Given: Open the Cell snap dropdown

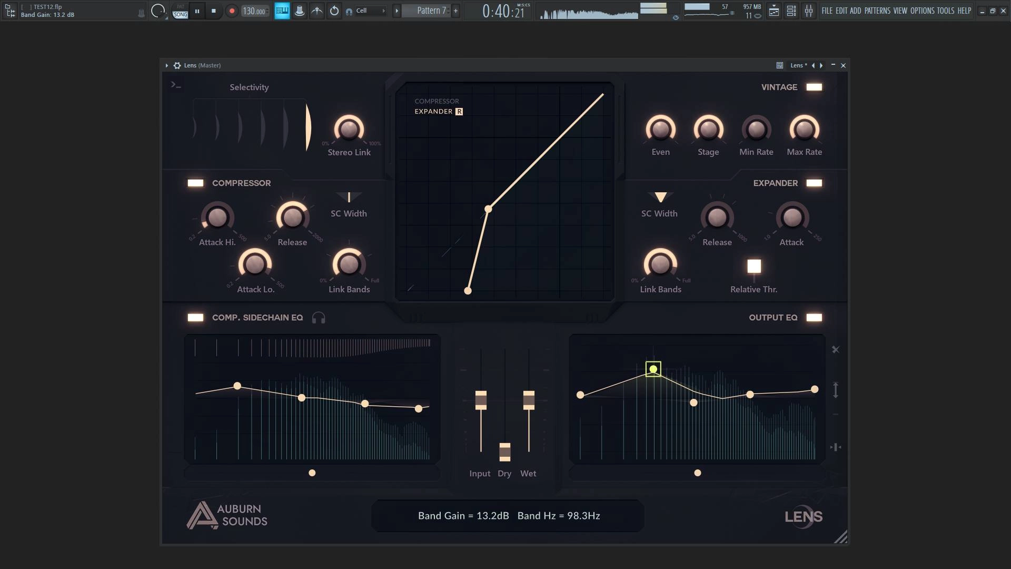Looking at the screenshot, I should [x=371, y=11].
